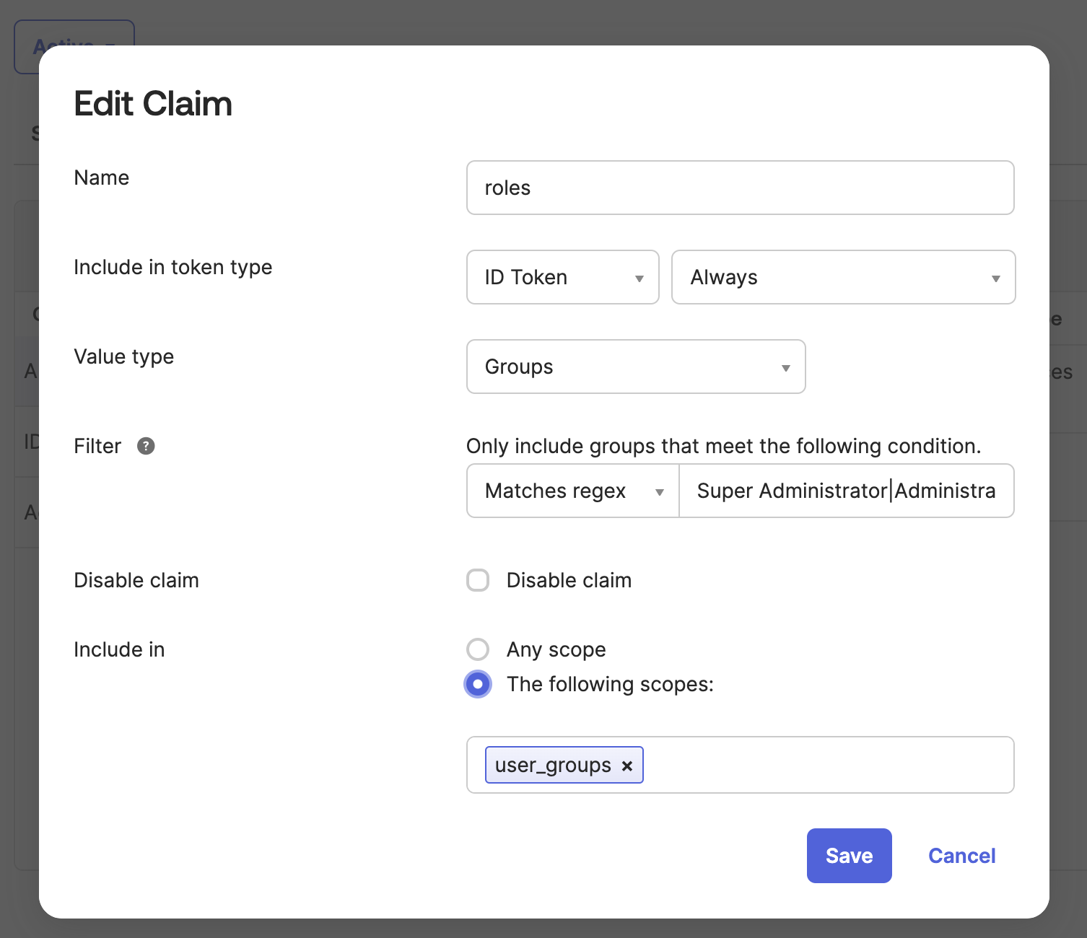Focus the regex filter value field
Image resolution: width=1087 pixels, height=938 pixels.
tap(846, 491)
